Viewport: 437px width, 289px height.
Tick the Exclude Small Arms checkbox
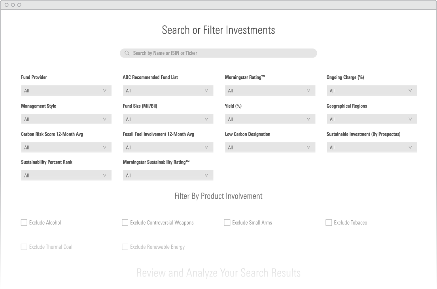tap(227, 223)
